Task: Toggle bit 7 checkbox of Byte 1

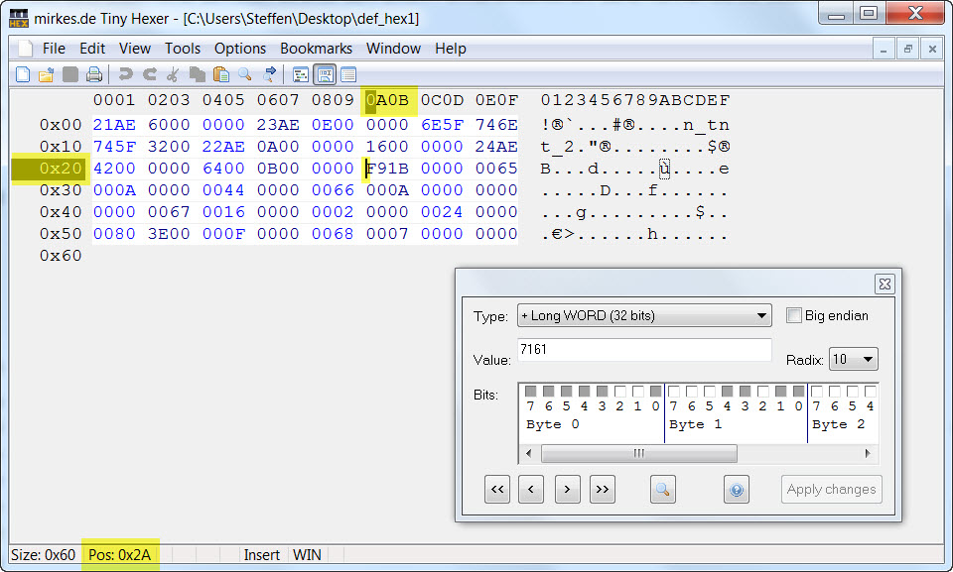Action: coord(674,392)
